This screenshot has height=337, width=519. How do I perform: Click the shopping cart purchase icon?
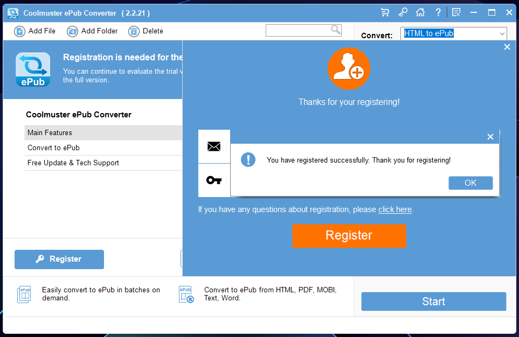tap(385, 12)
